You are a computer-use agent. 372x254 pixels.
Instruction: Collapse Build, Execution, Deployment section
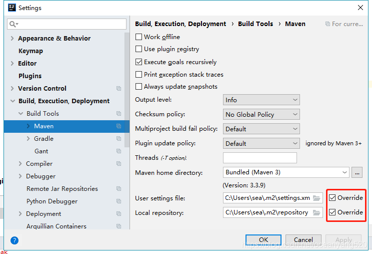tap(12, 101)
